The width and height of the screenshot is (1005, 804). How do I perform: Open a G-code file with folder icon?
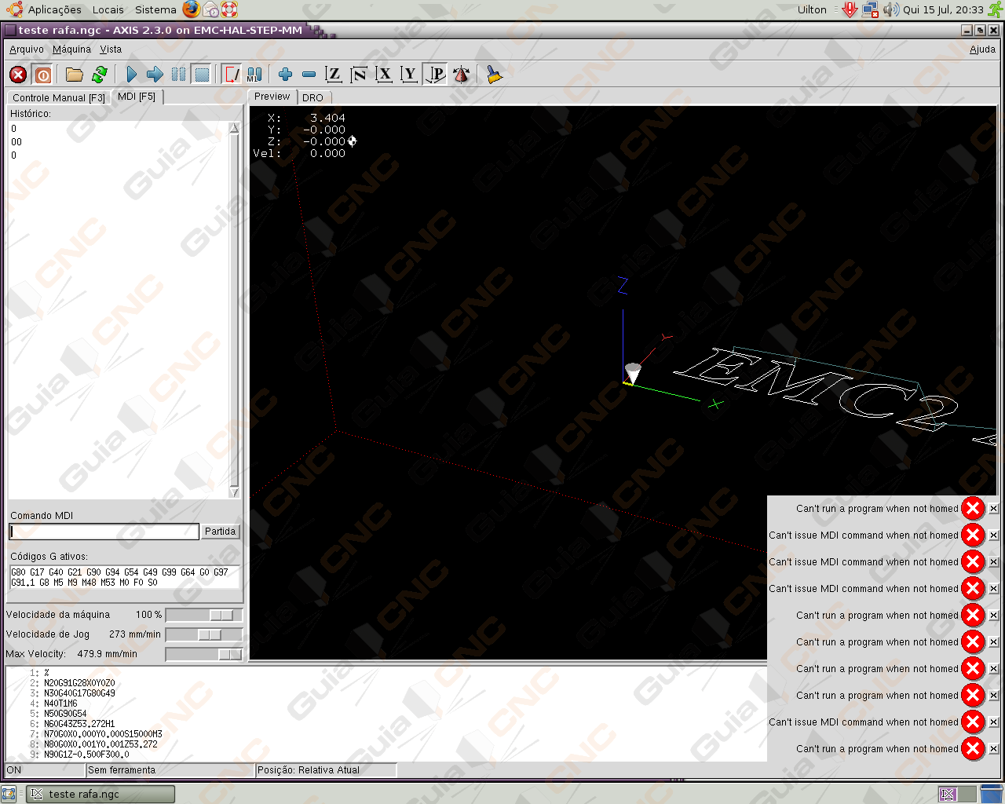(x=75, y=75)
